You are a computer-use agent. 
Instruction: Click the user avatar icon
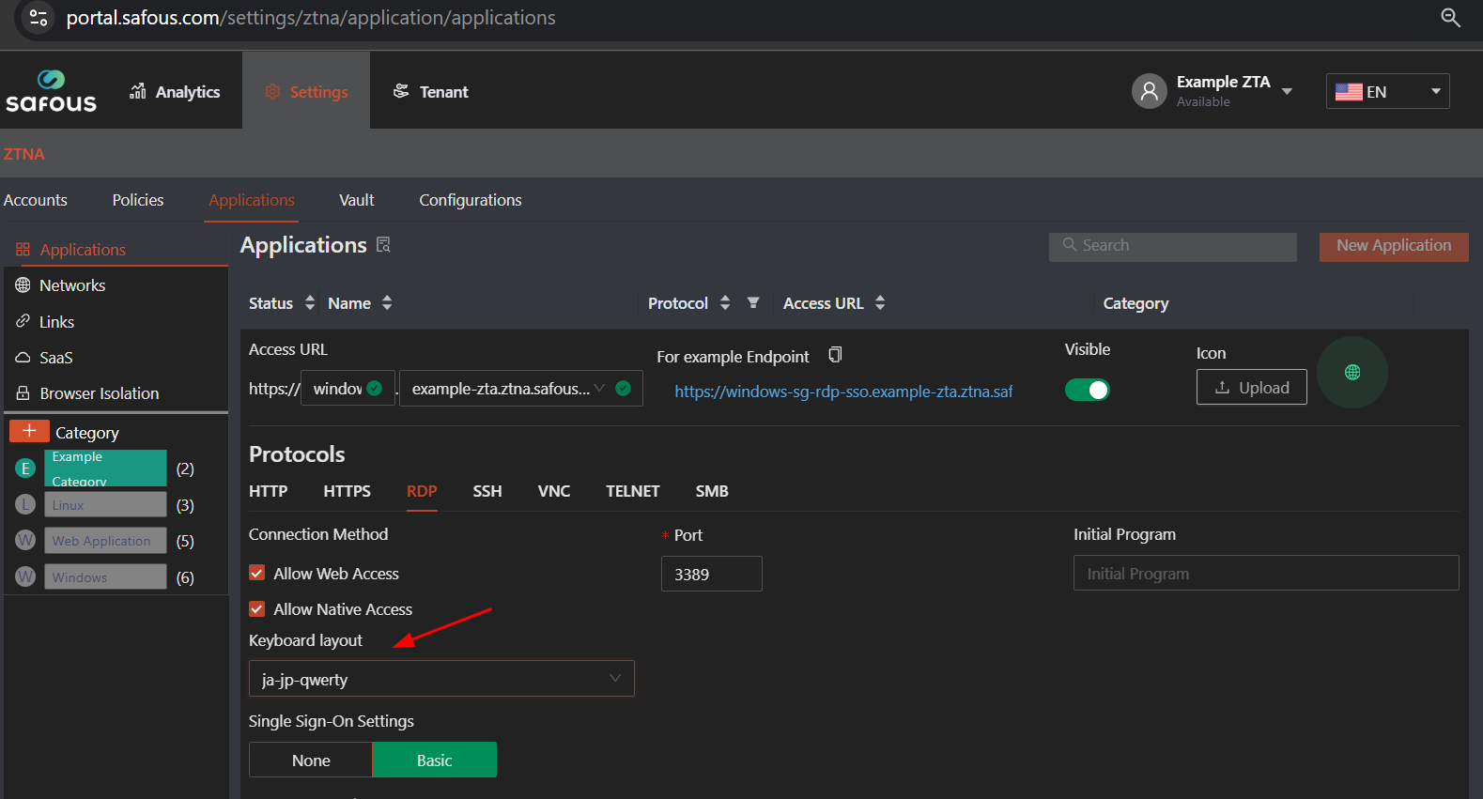1149,91
